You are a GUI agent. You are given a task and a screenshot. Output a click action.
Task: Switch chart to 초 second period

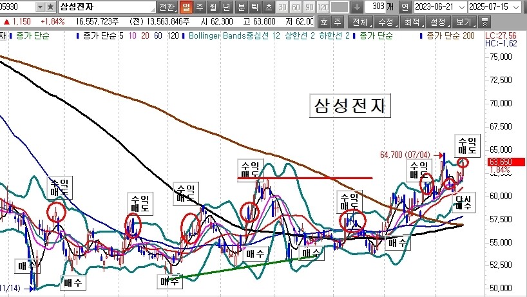269,6
